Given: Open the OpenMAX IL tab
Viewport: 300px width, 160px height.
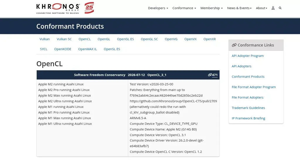Looking at the screenshot, I should coord(87,49).
